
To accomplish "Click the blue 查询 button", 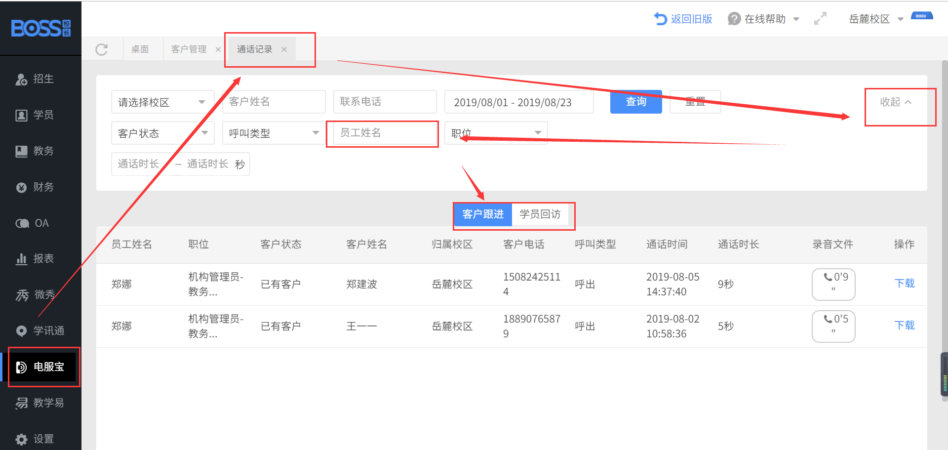I will click(x=636, y=102).
